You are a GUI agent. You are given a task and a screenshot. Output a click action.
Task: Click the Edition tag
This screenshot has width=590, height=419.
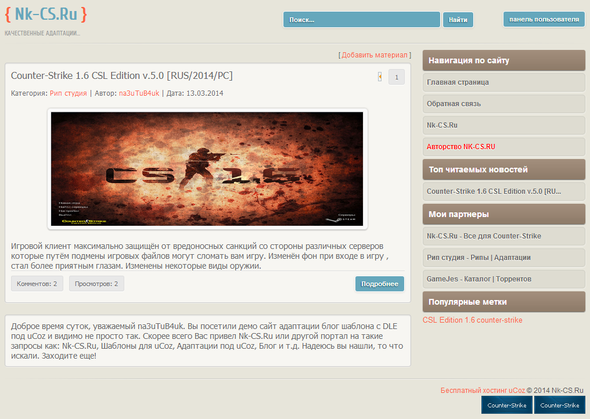451,320
